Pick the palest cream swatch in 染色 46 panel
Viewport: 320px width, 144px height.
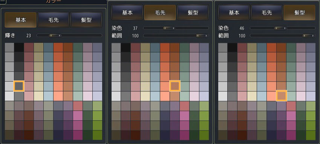point(252,96)
